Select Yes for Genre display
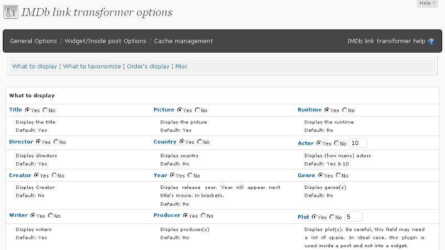Image resolution: width=445 pixels, height=250 pixels. tap(320, 175)
